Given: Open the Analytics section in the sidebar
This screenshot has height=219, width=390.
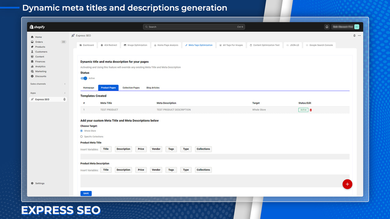Looking at the screenshot, I should [40, 66].
